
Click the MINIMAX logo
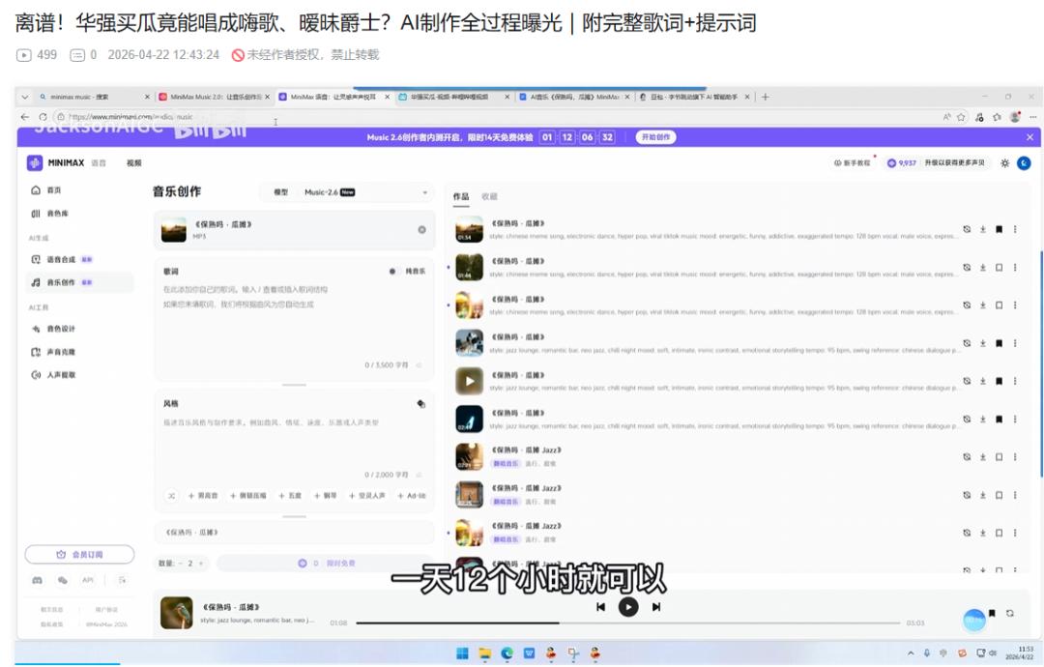(x=56, y=162)
